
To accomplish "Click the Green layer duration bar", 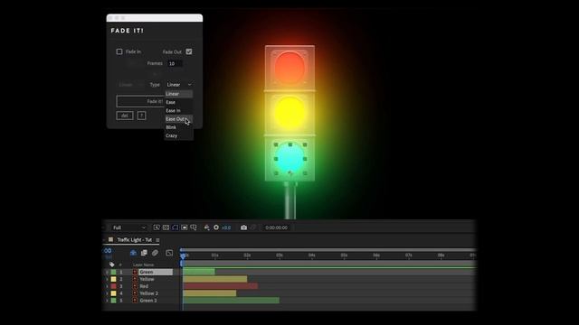I will pos(199,272).
